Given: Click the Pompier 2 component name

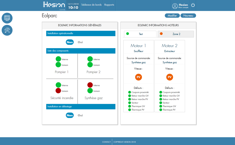Looking at the screenshot, I should click(93, 72).
